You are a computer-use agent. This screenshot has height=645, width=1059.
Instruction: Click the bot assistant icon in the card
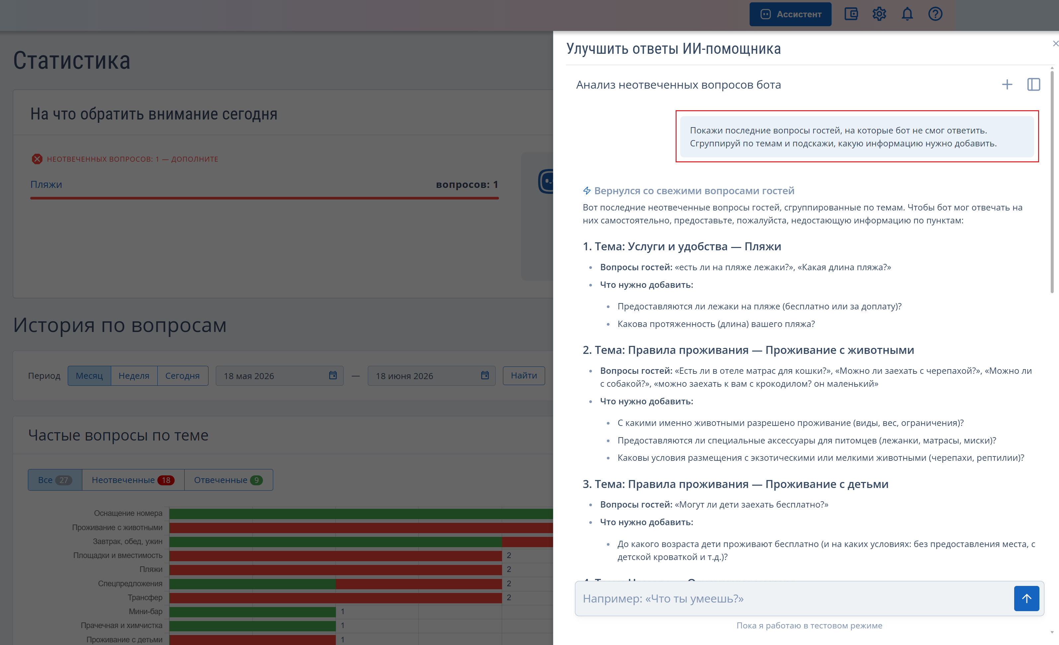546,181
